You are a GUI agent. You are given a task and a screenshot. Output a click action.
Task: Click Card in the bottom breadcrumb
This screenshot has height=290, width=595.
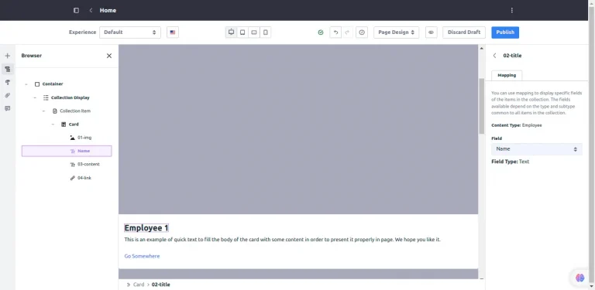(139, 285)
